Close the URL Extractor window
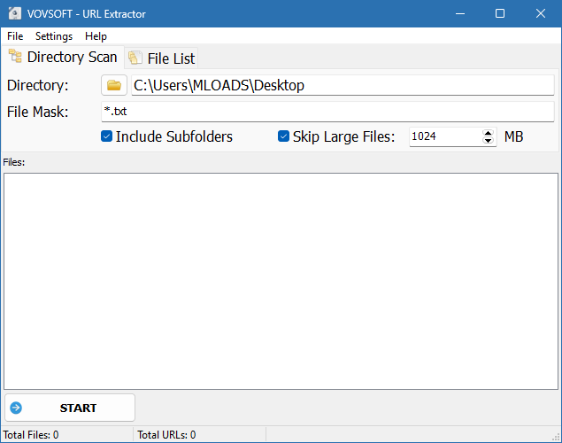562x443 pixels. pos(541,13)
